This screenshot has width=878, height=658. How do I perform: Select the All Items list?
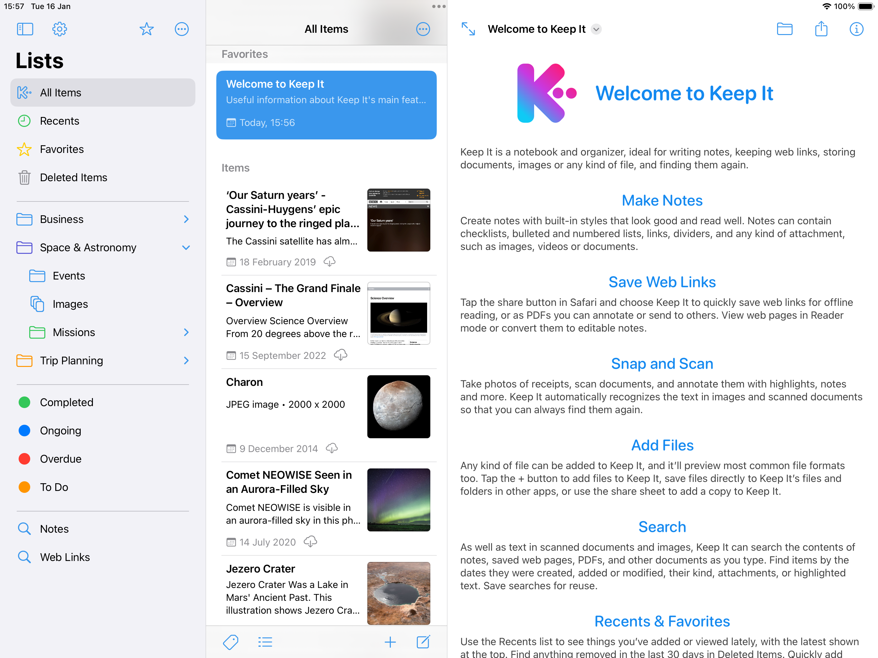point(103,93)
